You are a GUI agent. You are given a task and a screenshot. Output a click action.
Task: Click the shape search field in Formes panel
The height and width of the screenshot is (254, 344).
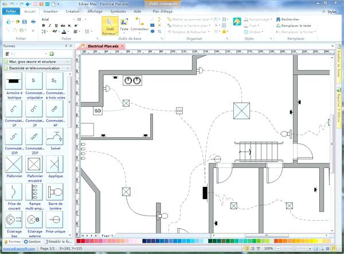pos(31,54)
